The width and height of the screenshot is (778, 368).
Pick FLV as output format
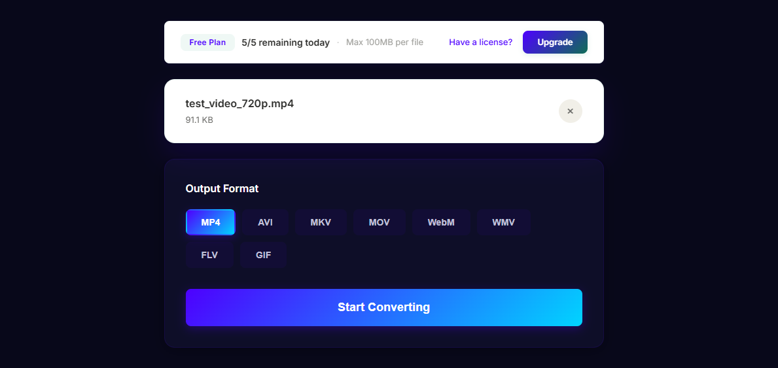click(x=209, y=255)
